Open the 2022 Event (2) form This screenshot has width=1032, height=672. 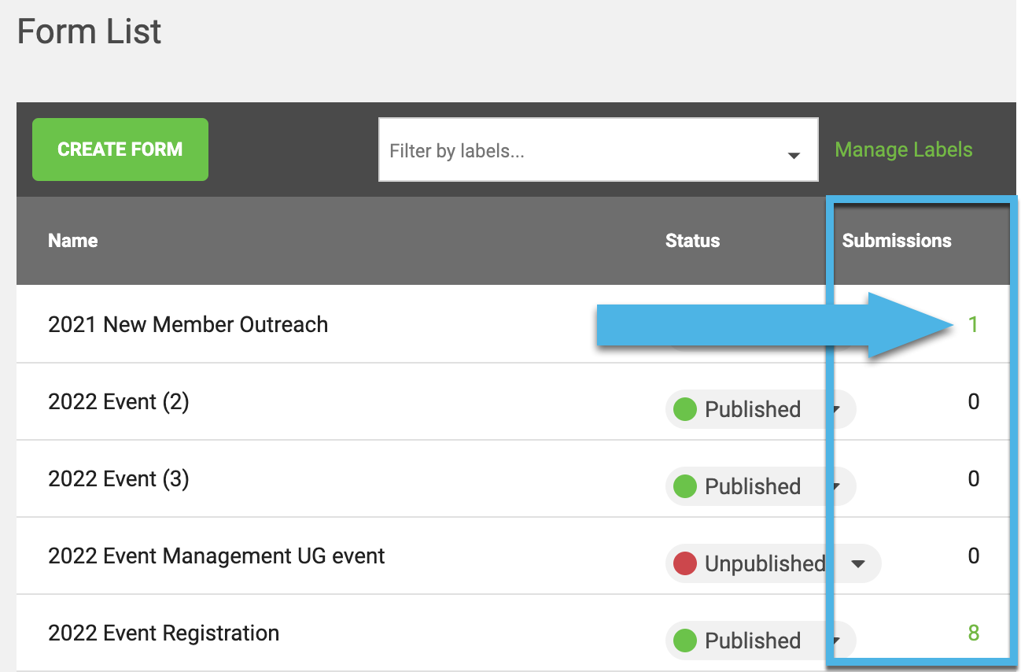119,401
